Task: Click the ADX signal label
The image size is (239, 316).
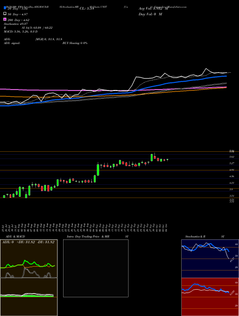Action: (12, 43)
